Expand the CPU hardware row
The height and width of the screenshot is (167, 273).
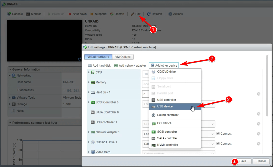[x=89, y=72]
